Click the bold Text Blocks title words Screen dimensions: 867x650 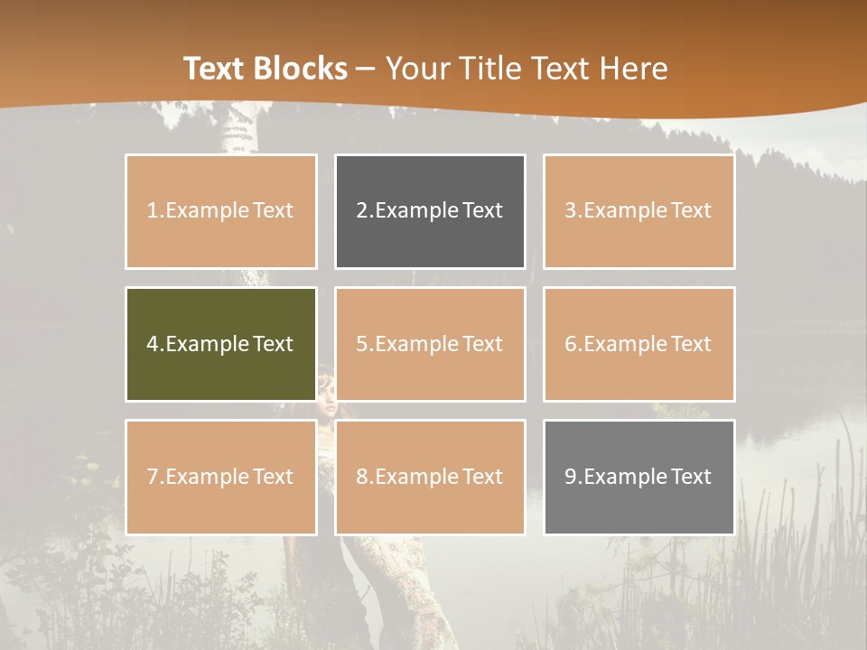pos(266,69)
